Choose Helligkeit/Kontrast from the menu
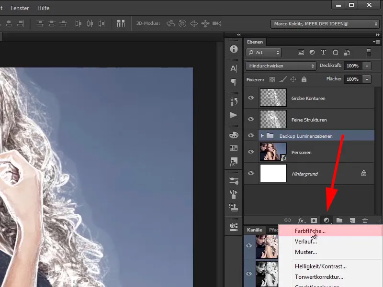This screenshot has height=287, width=383. (330, 266)
